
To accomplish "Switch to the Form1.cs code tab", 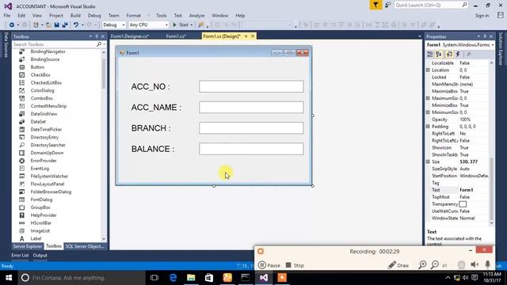I will (176, 36).
